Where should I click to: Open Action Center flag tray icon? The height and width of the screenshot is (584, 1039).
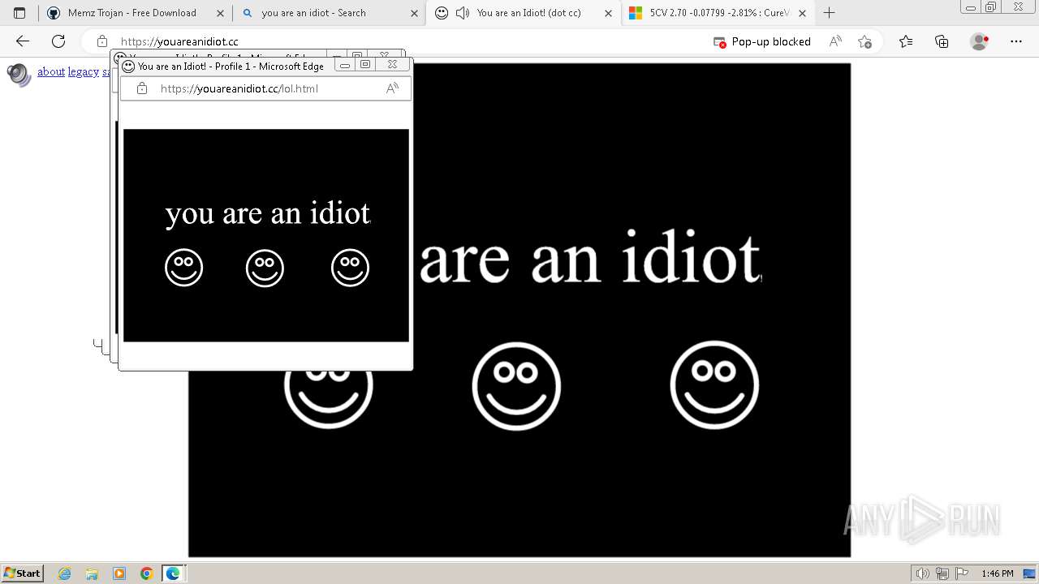point(962,573)
